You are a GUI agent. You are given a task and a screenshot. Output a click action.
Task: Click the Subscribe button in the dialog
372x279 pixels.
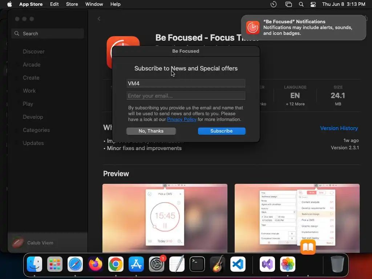point(222,131)
